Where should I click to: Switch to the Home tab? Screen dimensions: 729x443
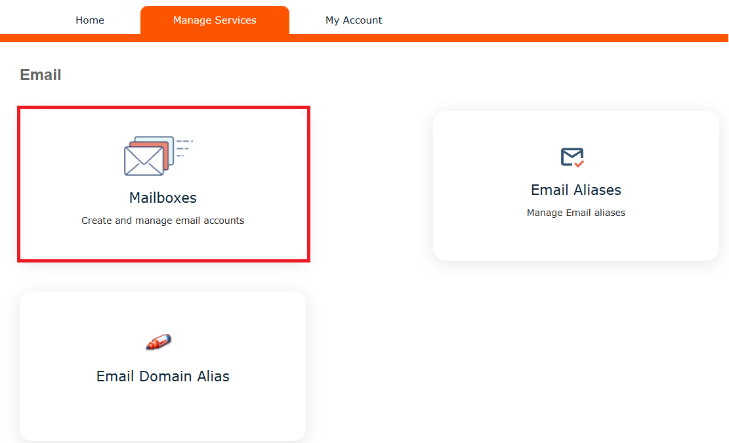click(x=90, y=20)
